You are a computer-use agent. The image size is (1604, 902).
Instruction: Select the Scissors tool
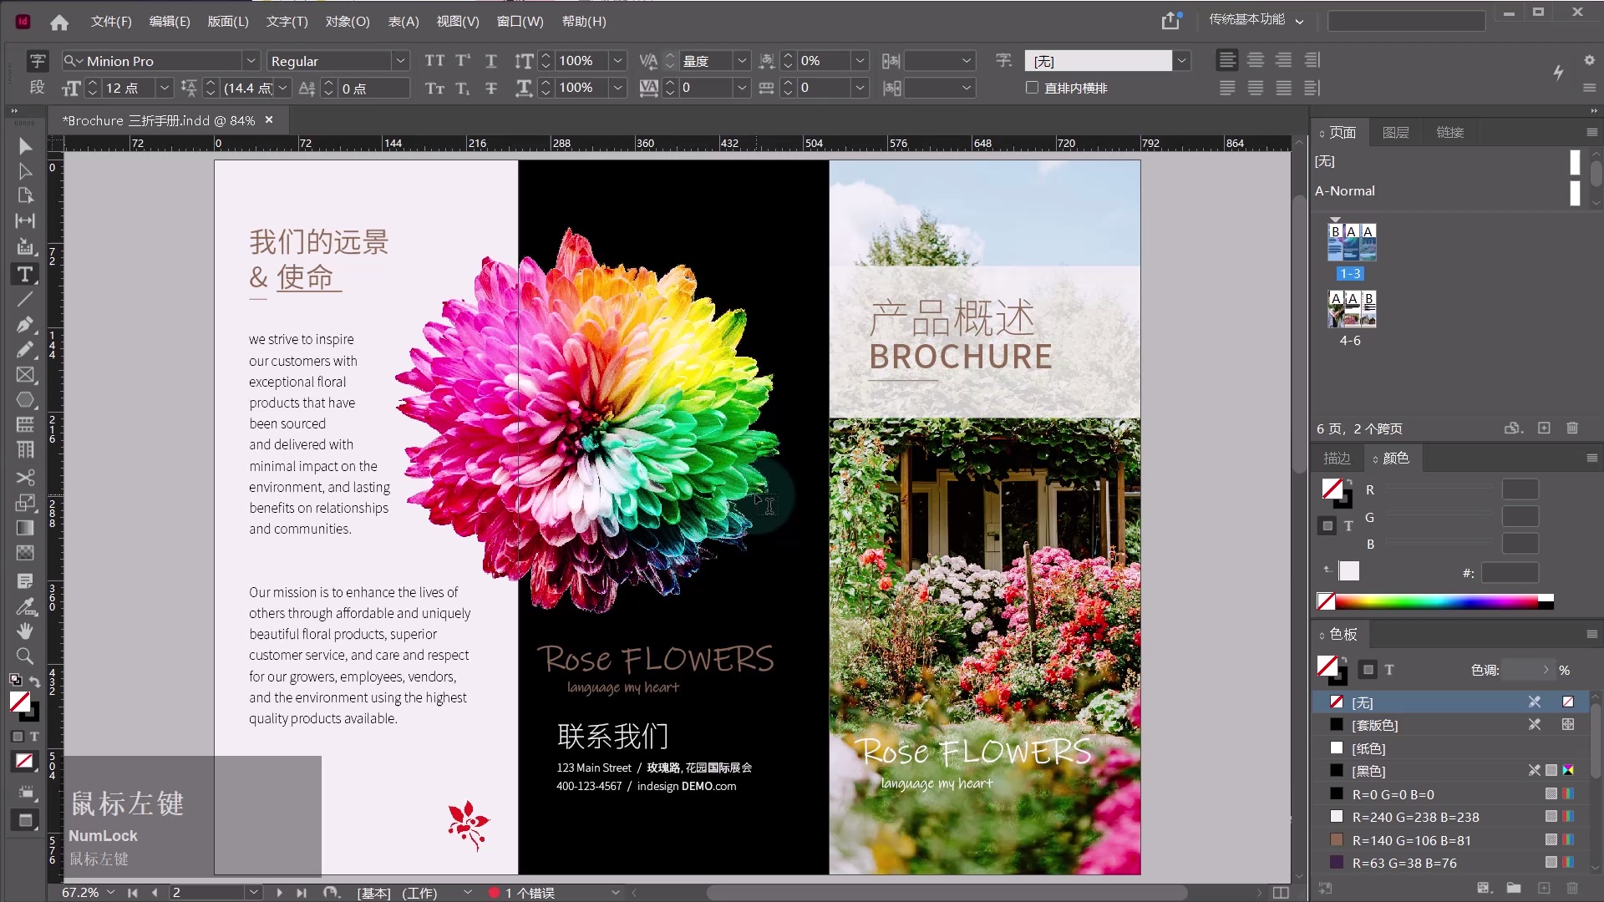point(25,478)
